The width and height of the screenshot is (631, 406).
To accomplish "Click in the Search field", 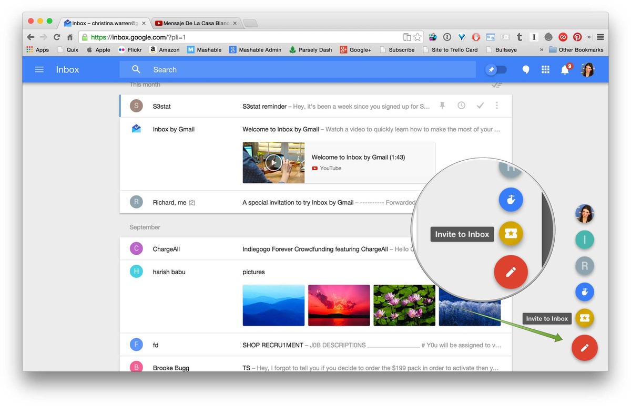I will coord(298,69).
